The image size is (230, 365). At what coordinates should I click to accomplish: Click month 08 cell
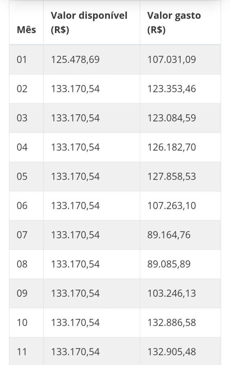pyautogui.click(x=22, y=264)
